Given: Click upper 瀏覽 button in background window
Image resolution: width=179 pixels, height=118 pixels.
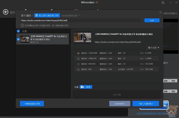Looking at the screenshot, I should 166,81.
